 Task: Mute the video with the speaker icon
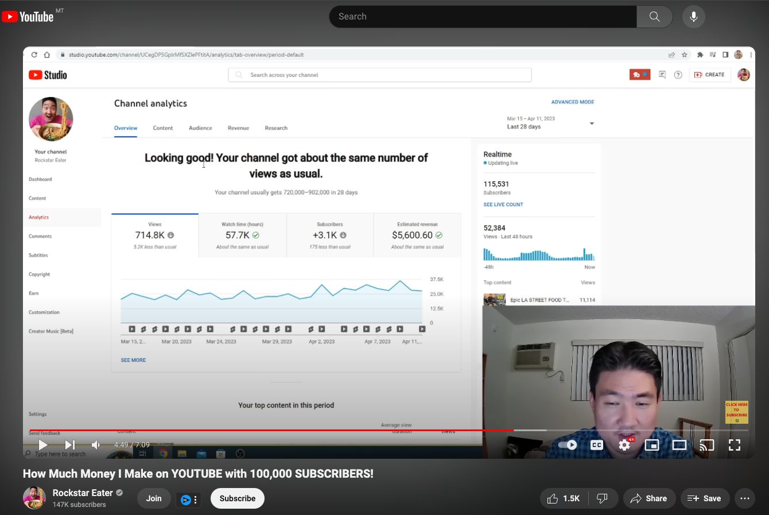click(x=96, y=445)
